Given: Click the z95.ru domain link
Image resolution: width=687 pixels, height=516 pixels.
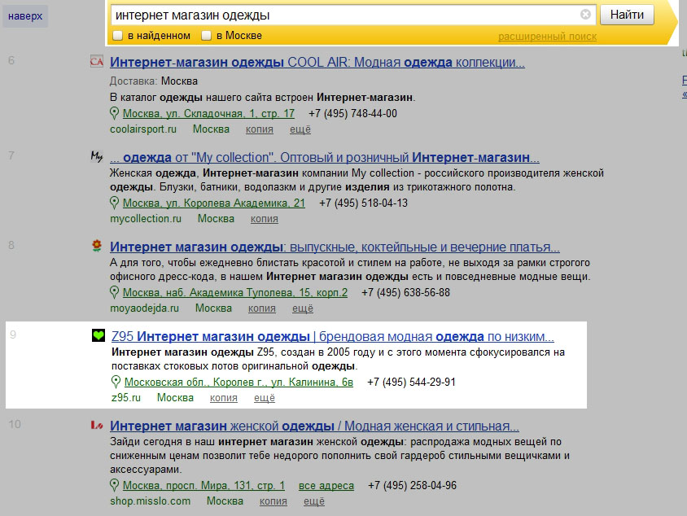Looking at the screenshot, I should point(126,398).
